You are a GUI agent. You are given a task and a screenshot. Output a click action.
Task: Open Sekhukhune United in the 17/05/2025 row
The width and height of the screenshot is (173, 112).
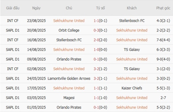[69, 88]
